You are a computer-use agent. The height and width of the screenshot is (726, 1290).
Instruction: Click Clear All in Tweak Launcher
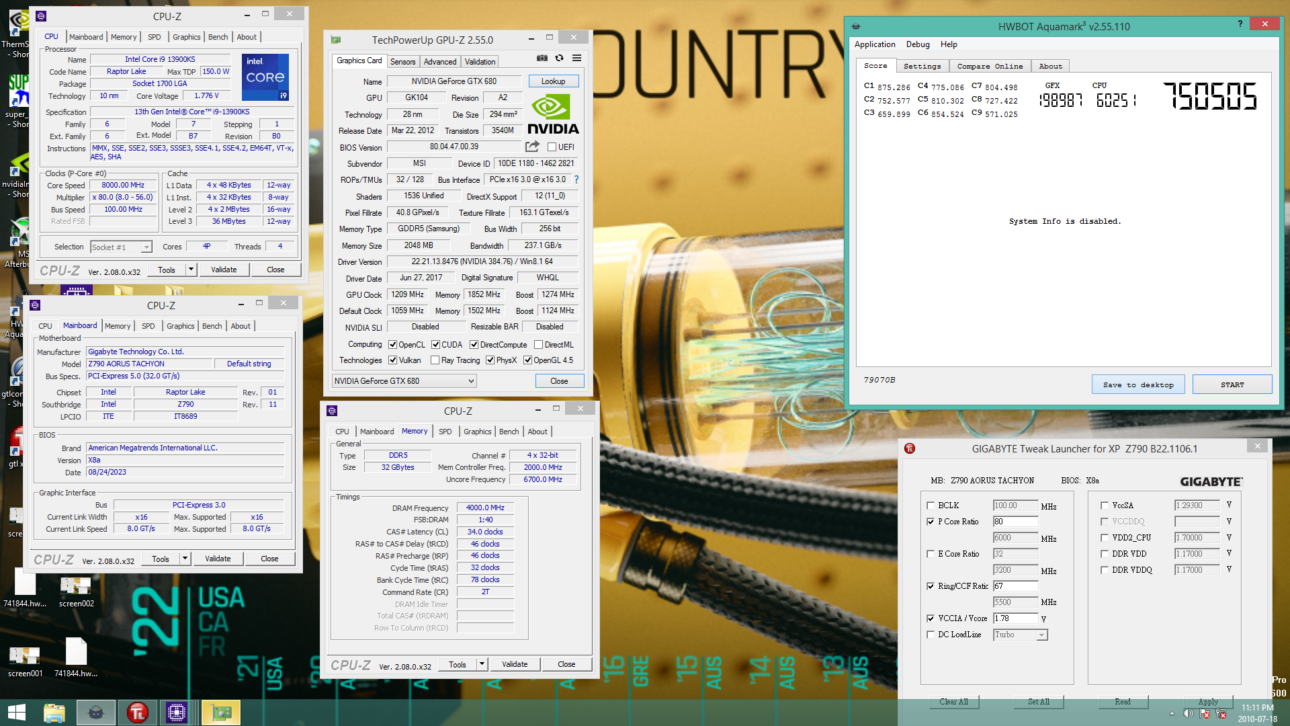click(953, 701)
